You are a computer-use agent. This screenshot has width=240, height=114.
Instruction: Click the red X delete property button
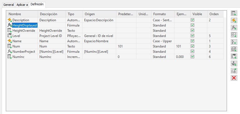tap(234, 78)
